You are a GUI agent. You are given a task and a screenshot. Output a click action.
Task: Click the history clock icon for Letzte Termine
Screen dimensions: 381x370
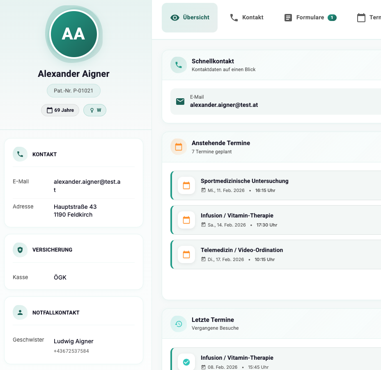179,324
